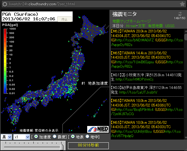This screenshot has height=151, width=187.
Task: Click the address bar URL field
Action: (93, 4)
